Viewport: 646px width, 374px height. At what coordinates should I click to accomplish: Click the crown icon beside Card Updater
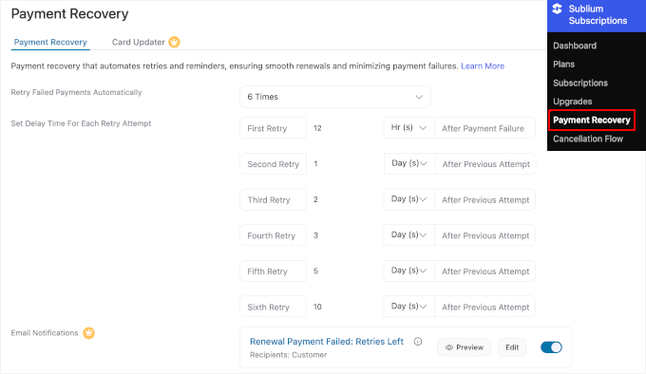pyautogui.click(x=174, y=42)
